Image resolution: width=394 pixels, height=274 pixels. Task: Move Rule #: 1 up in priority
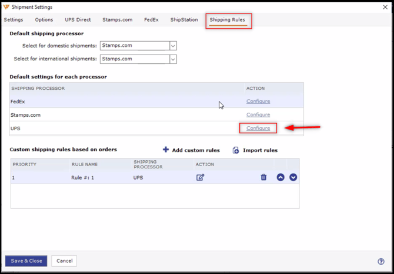pos(281,177)
